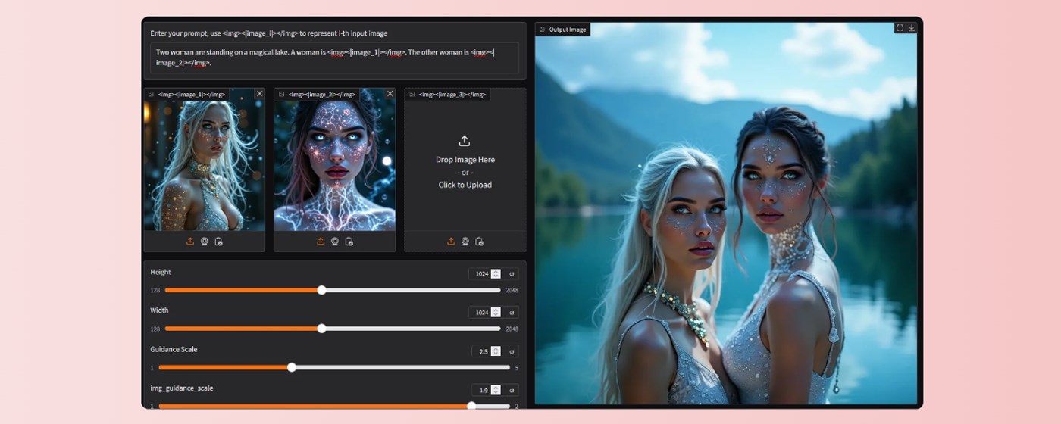Click the clipboard paste icon under image_3
1061x424 pixels.
pos(479,242)
